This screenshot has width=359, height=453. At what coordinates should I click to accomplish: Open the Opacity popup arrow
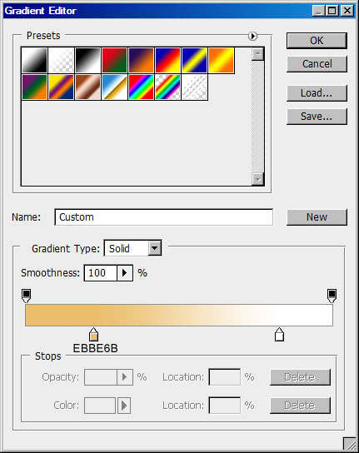(125, 377)
